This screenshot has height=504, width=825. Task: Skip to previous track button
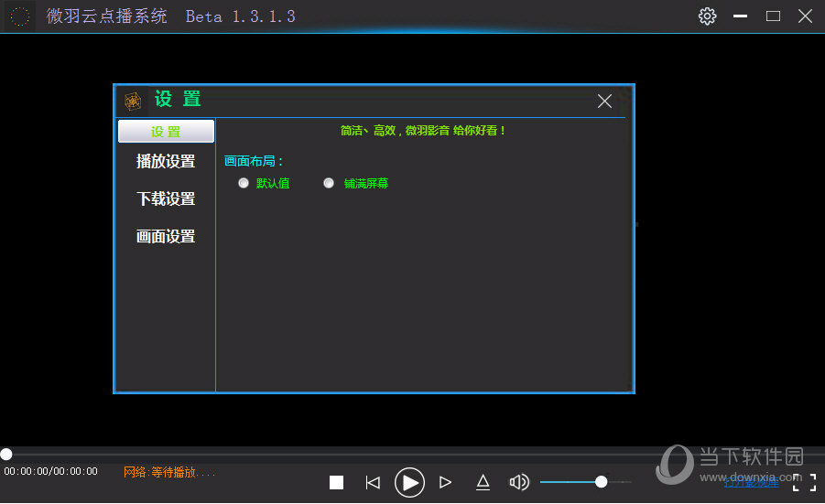(373, 482)
